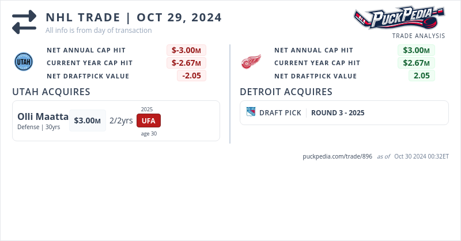Viewport: 461px width, 241px height.
Task: Click the Rangers logo beside Draft Pick
Action: tap(251, 112)
